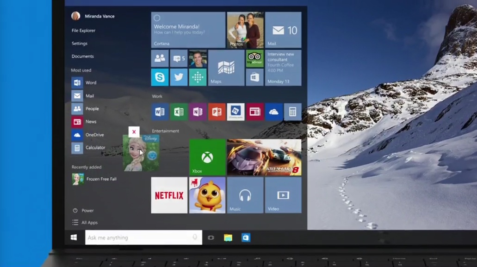Image resolution: width=477 pixels, height=267 pixels.
Task: Open the OneDrive tile in the Work group
Action: click(x=273, y=112)
